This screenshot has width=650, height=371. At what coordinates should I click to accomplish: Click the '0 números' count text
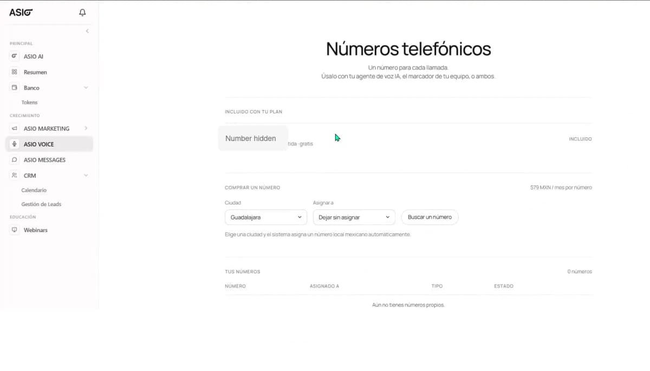coord(580,272)
